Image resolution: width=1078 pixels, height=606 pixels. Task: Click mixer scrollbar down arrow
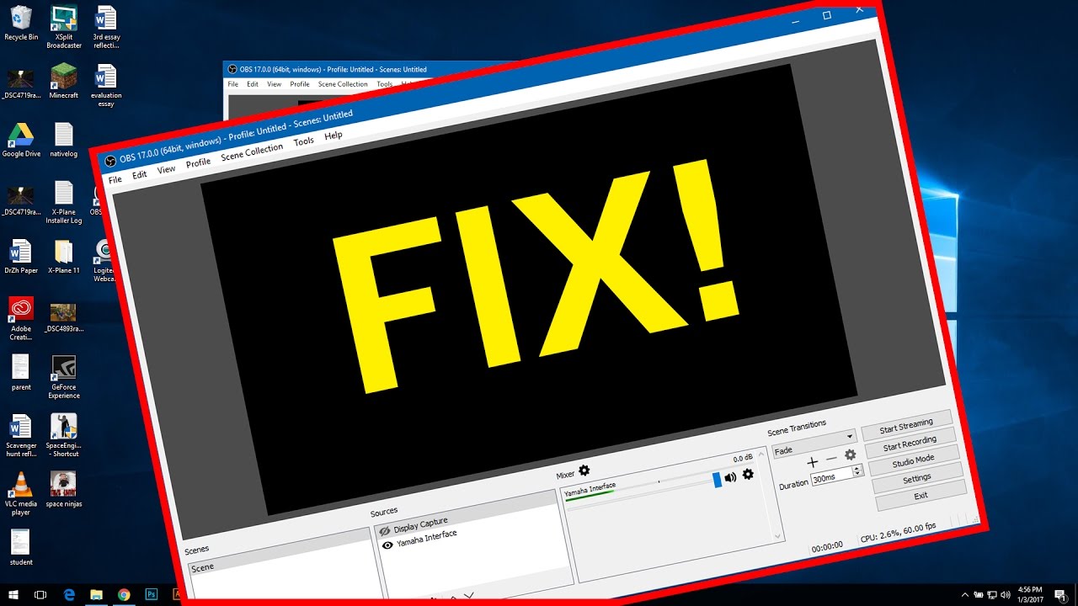pos(778,535)
